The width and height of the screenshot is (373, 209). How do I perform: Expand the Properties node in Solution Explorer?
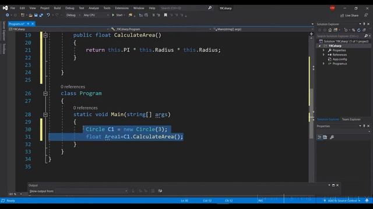coord(323,51)
